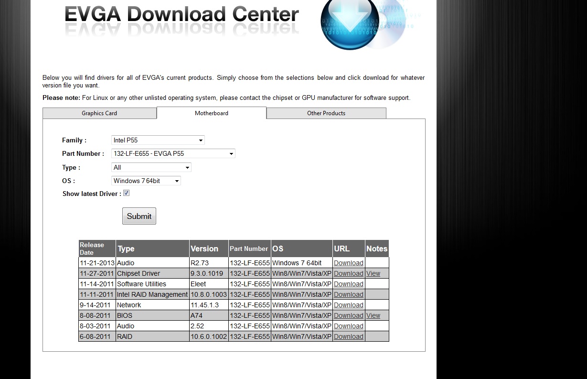This screenshot has height=379, width=587.
Task: Download the RAID 10.6.0.1002 driver
Action: pos(349,336)
